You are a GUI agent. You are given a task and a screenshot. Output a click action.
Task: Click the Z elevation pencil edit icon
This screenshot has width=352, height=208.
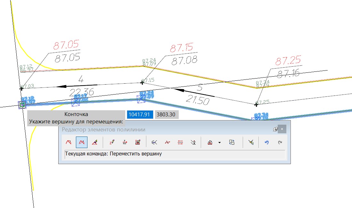[x=112, y=142]
